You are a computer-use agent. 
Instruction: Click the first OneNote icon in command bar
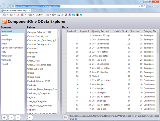pyautogui.click(x=66, y=15)
